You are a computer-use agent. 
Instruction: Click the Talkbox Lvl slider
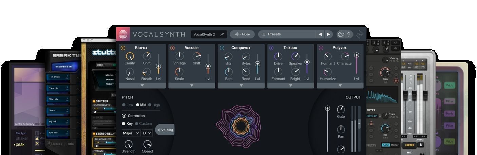(307, 64)
